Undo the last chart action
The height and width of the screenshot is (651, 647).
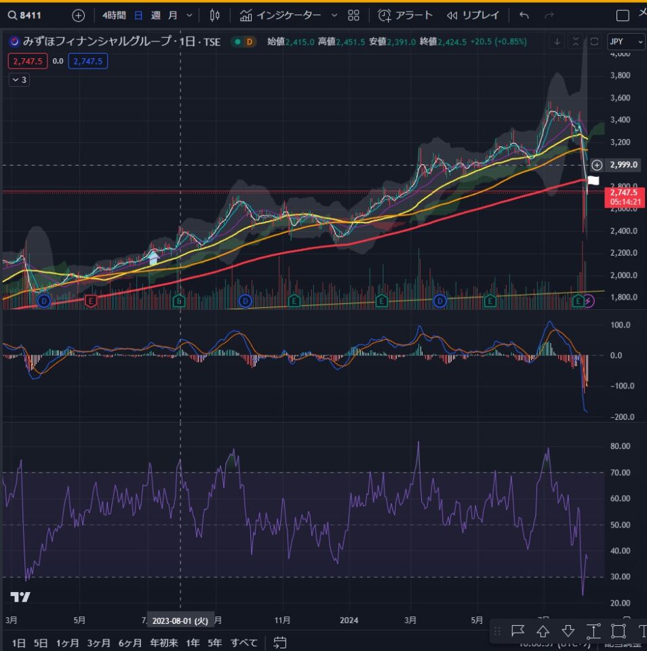[524, 16]
